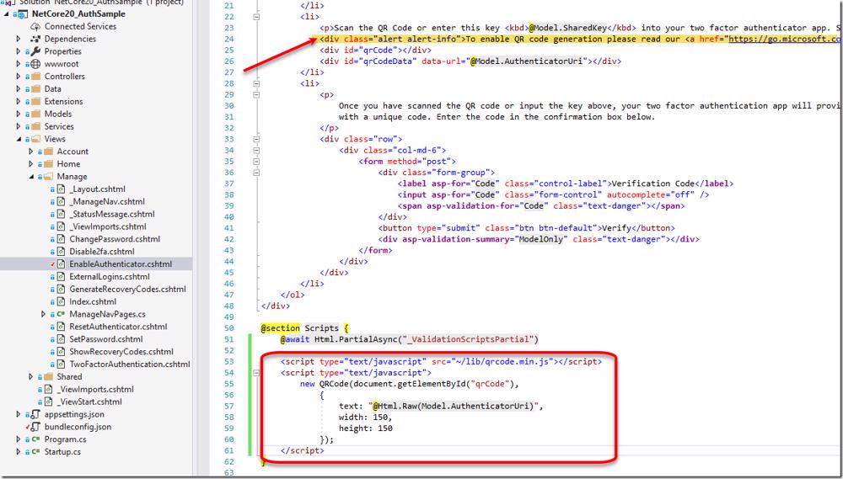Expand the Account folder

click(x=31, y=152)
